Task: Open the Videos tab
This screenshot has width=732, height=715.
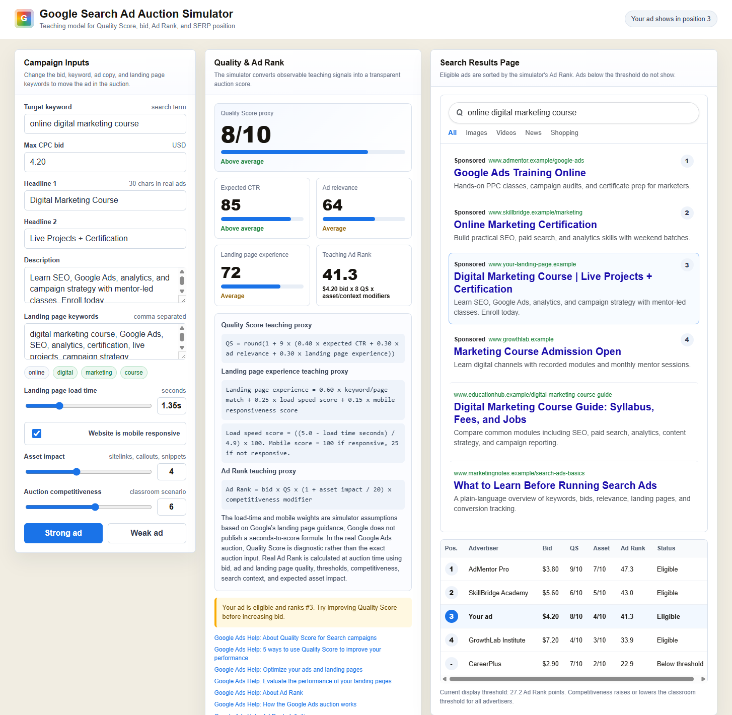Action: pos(506,133)
